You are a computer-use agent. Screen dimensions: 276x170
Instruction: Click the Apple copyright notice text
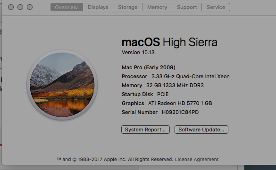(115, 159)
